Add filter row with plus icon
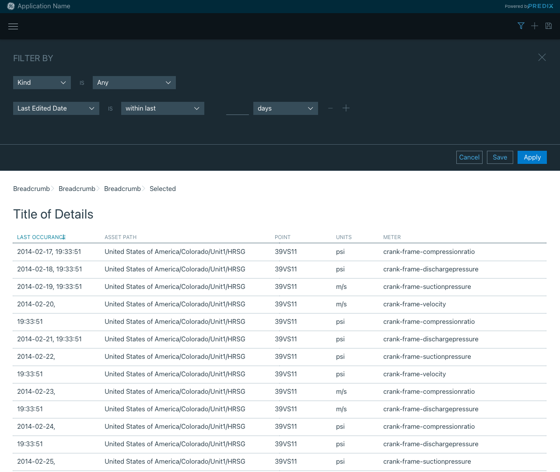Screen dimensions: 560x472 (x=346, y=108)
